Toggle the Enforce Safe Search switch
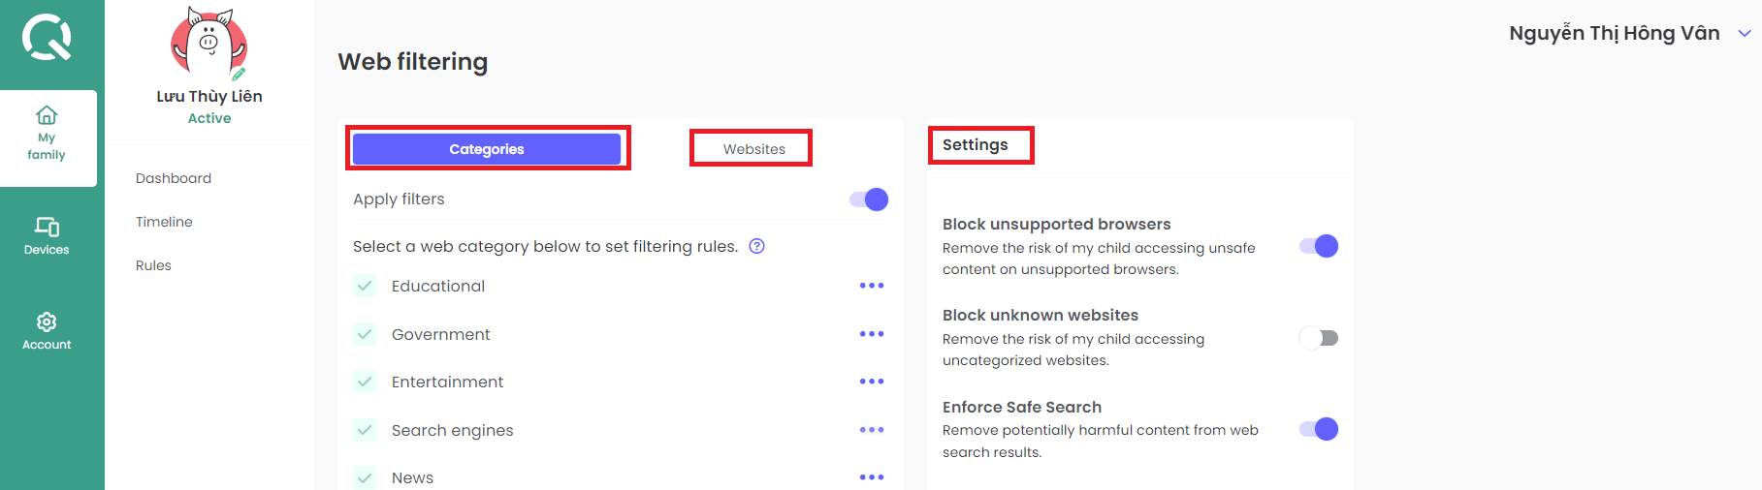 [x=1319, y=429]
